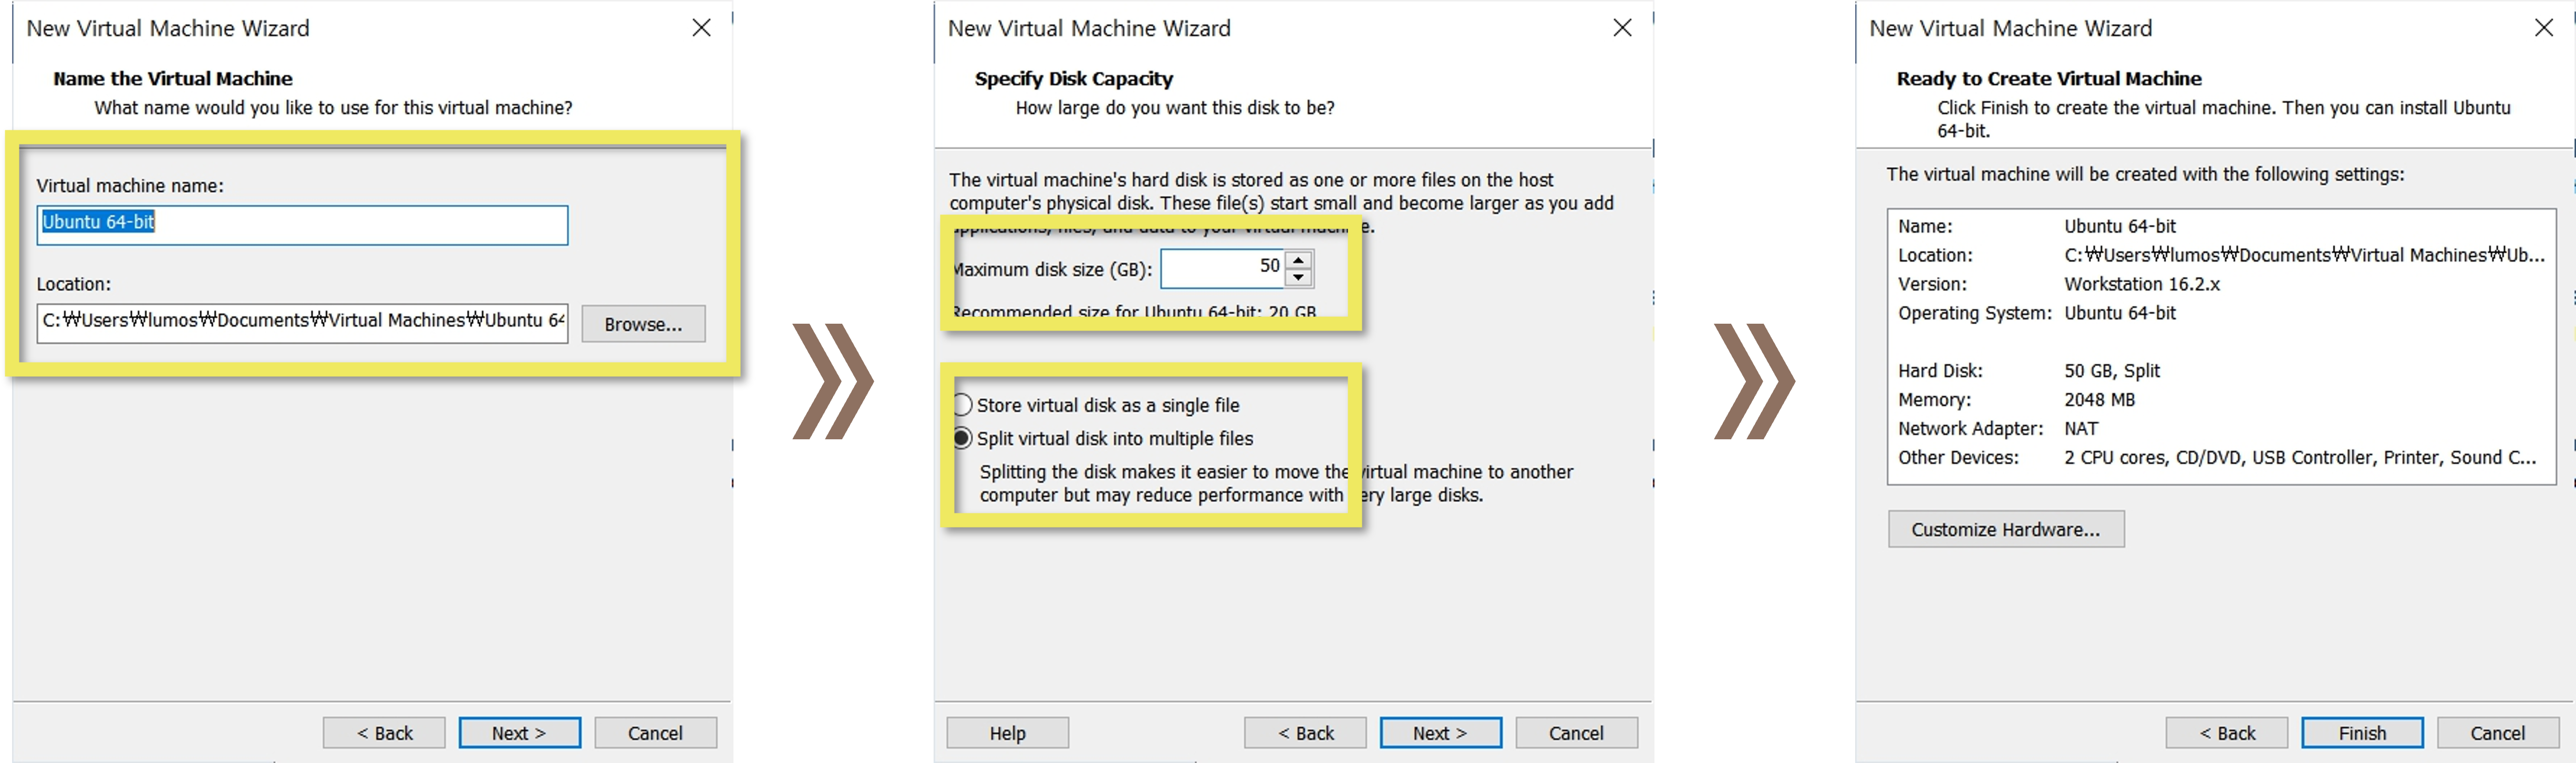Click Finish to create virtual machine

(x=2361, y=733)
